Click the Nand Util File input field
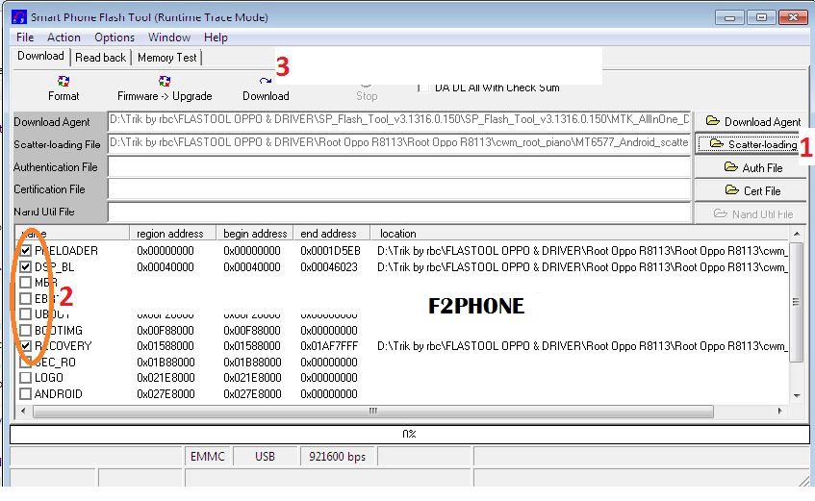This screenshot has height=501, width=815. tap(399, 212)
